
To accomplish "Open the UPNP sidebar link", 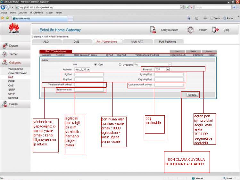I will coord(12,94).
